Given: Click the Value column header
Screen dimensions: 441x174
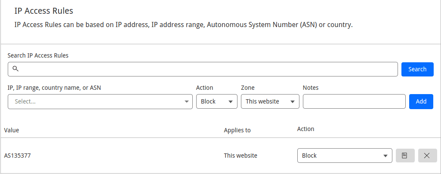Looking at the screenshot, I should 12,130.
